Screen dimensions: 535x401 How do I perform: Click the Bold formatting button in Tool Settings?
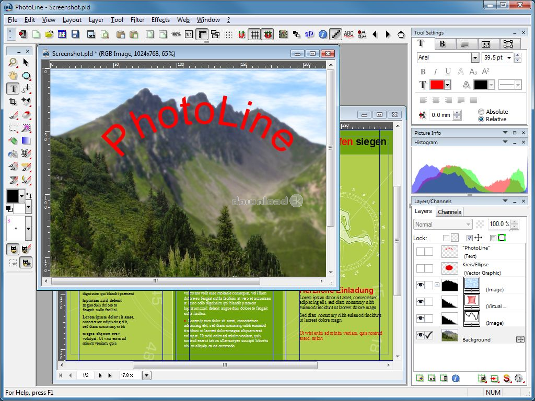[x=423, y=72]
